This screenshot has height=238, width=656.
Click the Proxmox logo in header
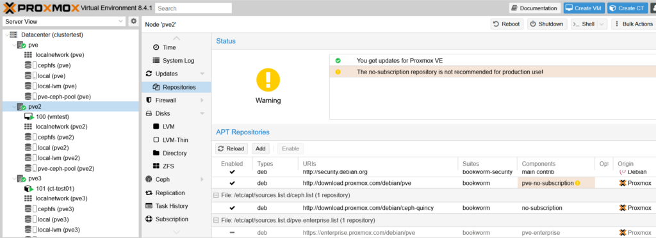coord(40,8)
